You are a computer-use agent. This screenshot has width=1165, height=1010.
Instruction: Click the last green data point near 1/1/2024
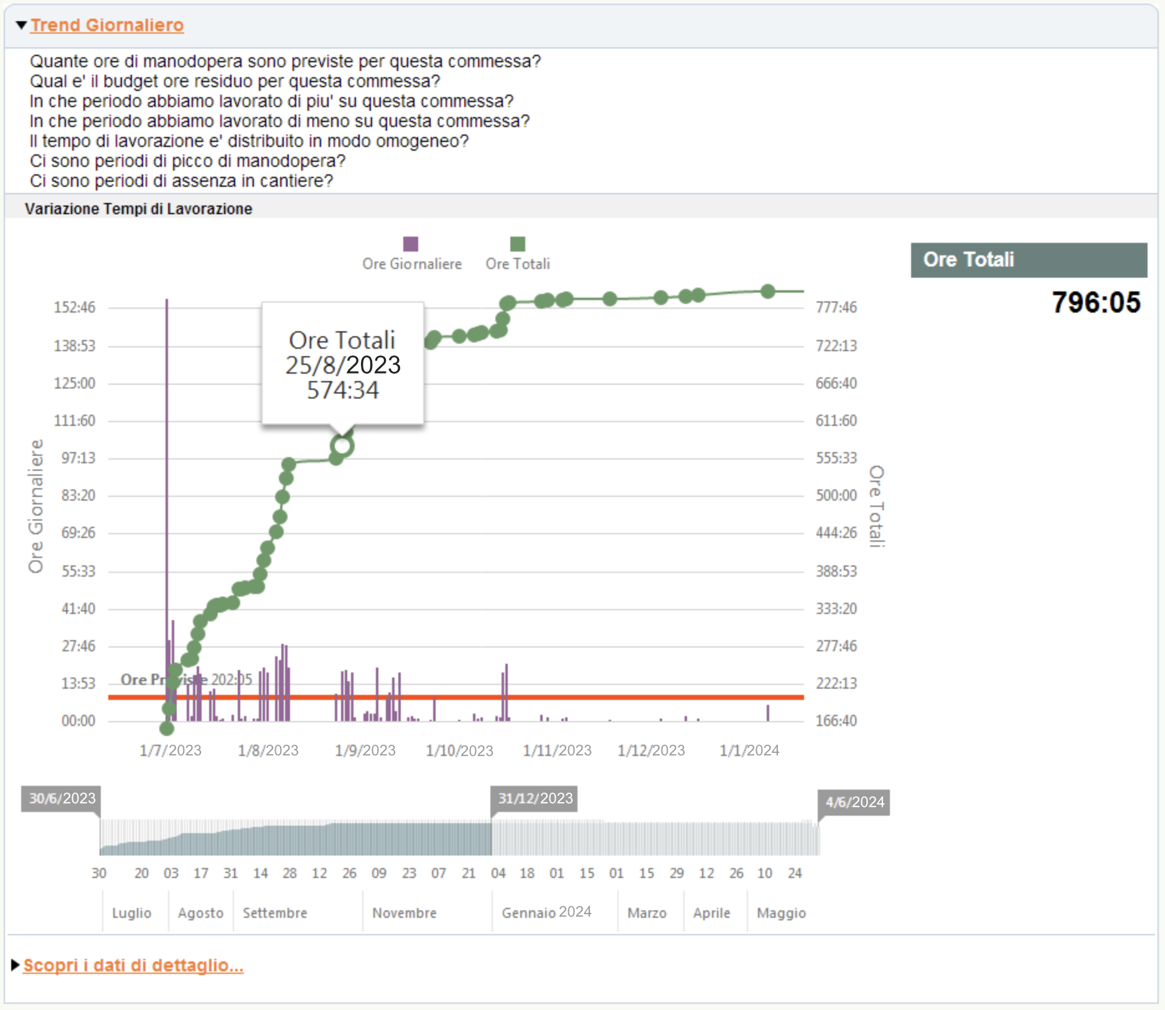tap(768, 291)
